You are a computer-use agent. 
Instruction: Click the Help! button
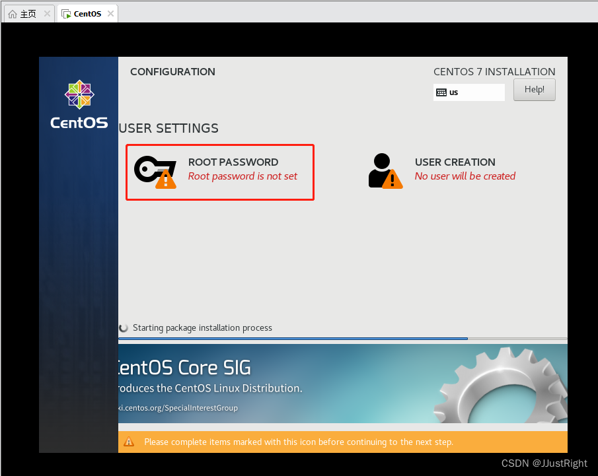(535, 90)
